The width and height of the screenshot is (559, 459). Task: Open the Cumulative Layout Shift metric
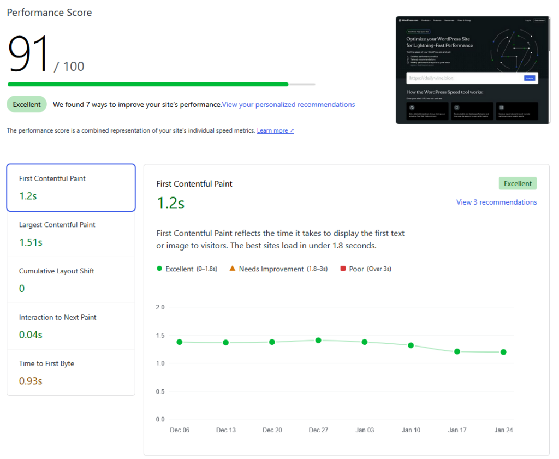(71, 280)
